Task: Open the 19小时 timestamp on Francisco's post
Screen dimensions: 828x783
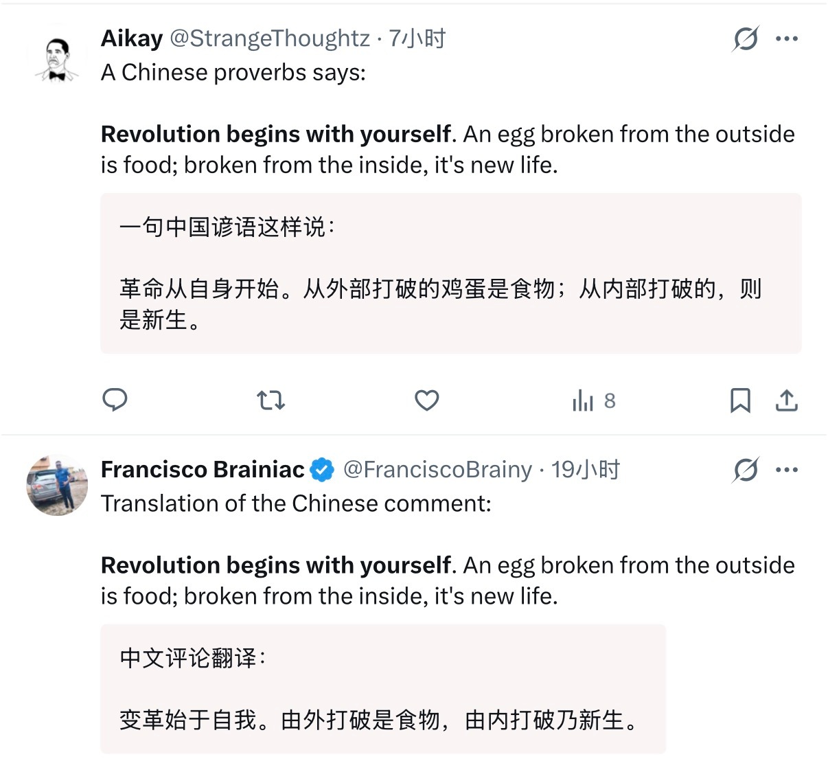Action: [x=586, y=470]
